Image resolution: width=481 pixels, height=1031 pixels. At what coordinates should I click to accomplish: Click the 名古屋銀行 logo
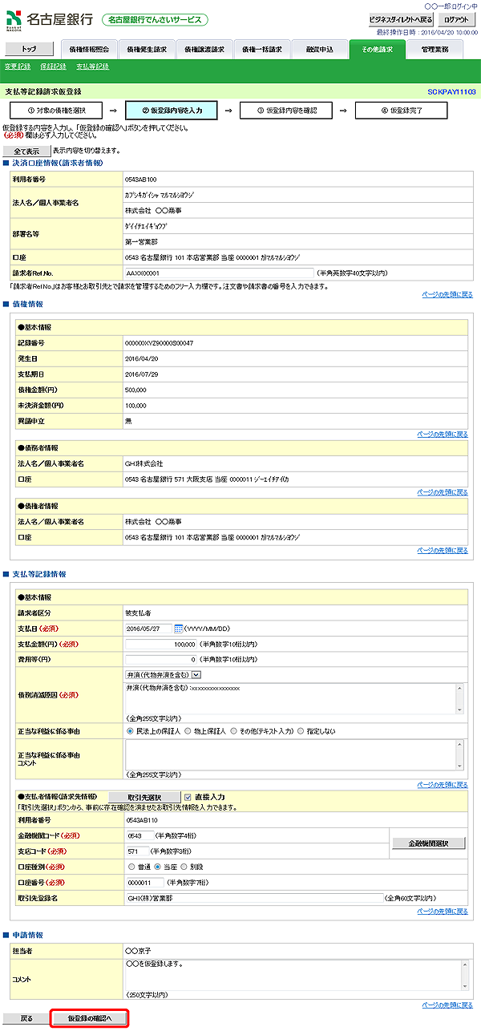click(48, 18)
